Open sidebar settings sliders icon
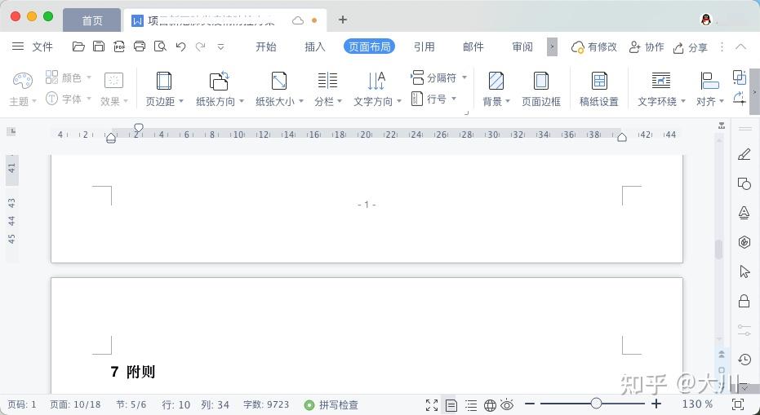 pyautogui.click(x=744, y=329)
